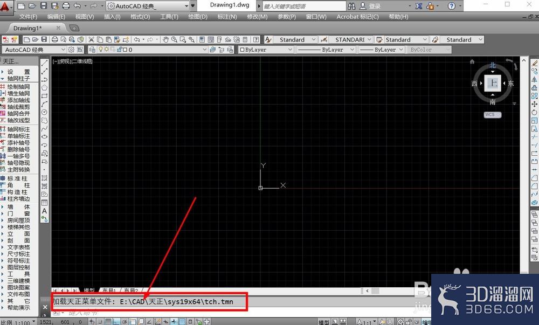Select the Line draw tool
This screenshot has height=325, width=539.
point(44,63)
